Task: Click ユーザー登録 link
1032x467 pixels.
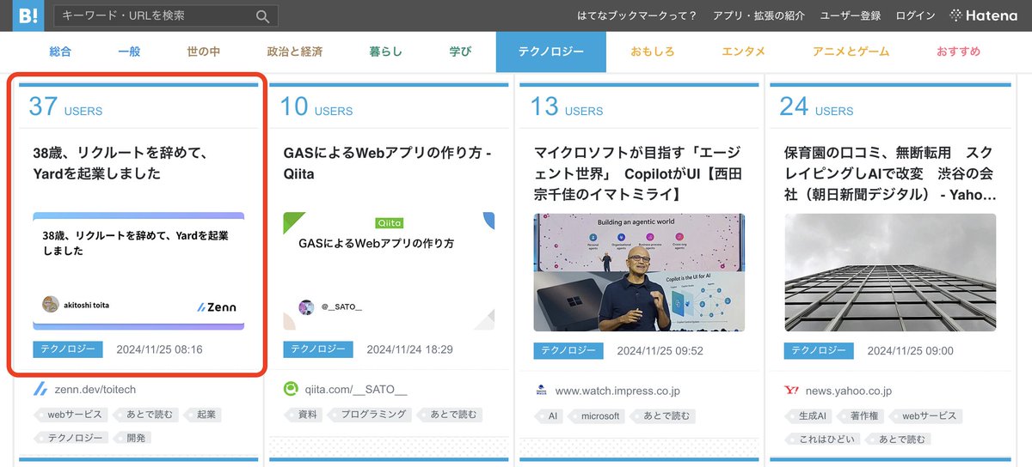Action: (851, 15)
